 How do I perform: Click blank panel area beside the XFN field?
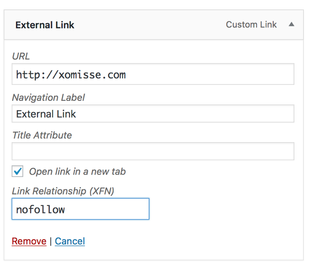coord(221,209)
